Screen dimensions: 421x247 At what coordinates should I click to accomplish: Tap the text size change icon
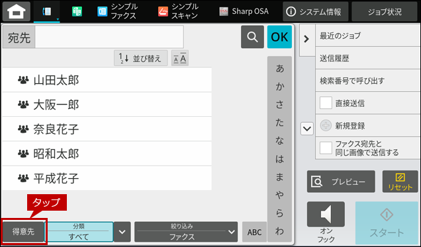click(180, 58)
